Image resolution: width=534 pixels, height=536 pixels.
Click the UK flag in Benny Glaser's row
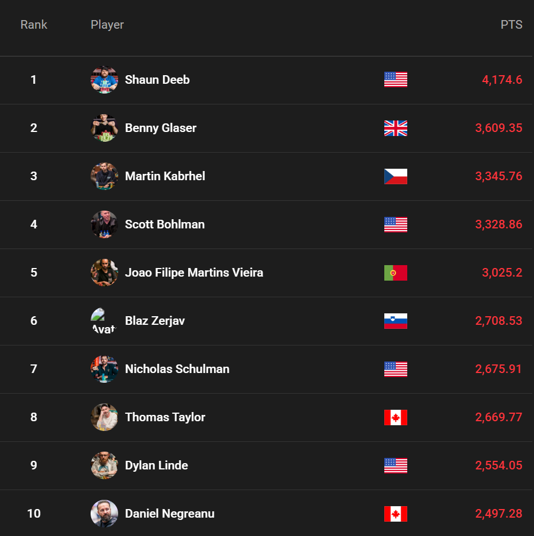395,128
